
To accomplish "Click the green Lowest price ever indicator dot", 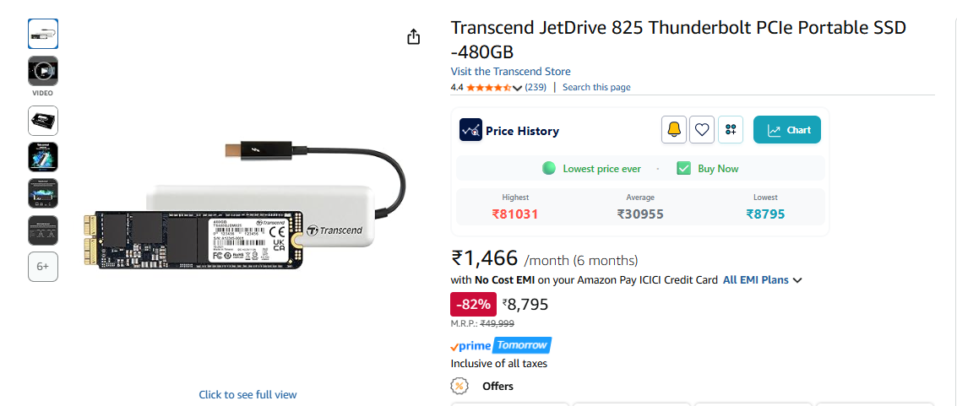I will (x=549, y=168).
